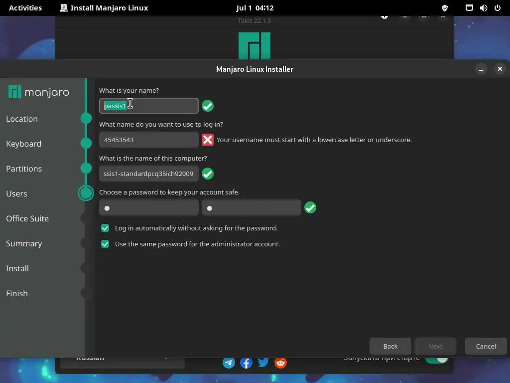The height and width of the screenshot is (383, 510).
Task: Click the Telegram icon in Manjaro Hello window
Action: [229, 363]
